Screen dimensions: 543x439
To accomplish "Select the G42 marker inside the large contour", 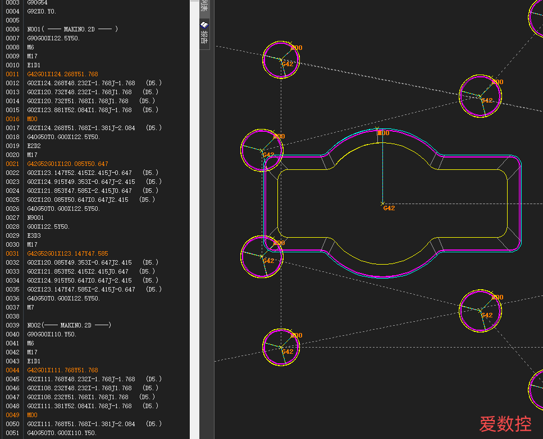I will (389, 208).
